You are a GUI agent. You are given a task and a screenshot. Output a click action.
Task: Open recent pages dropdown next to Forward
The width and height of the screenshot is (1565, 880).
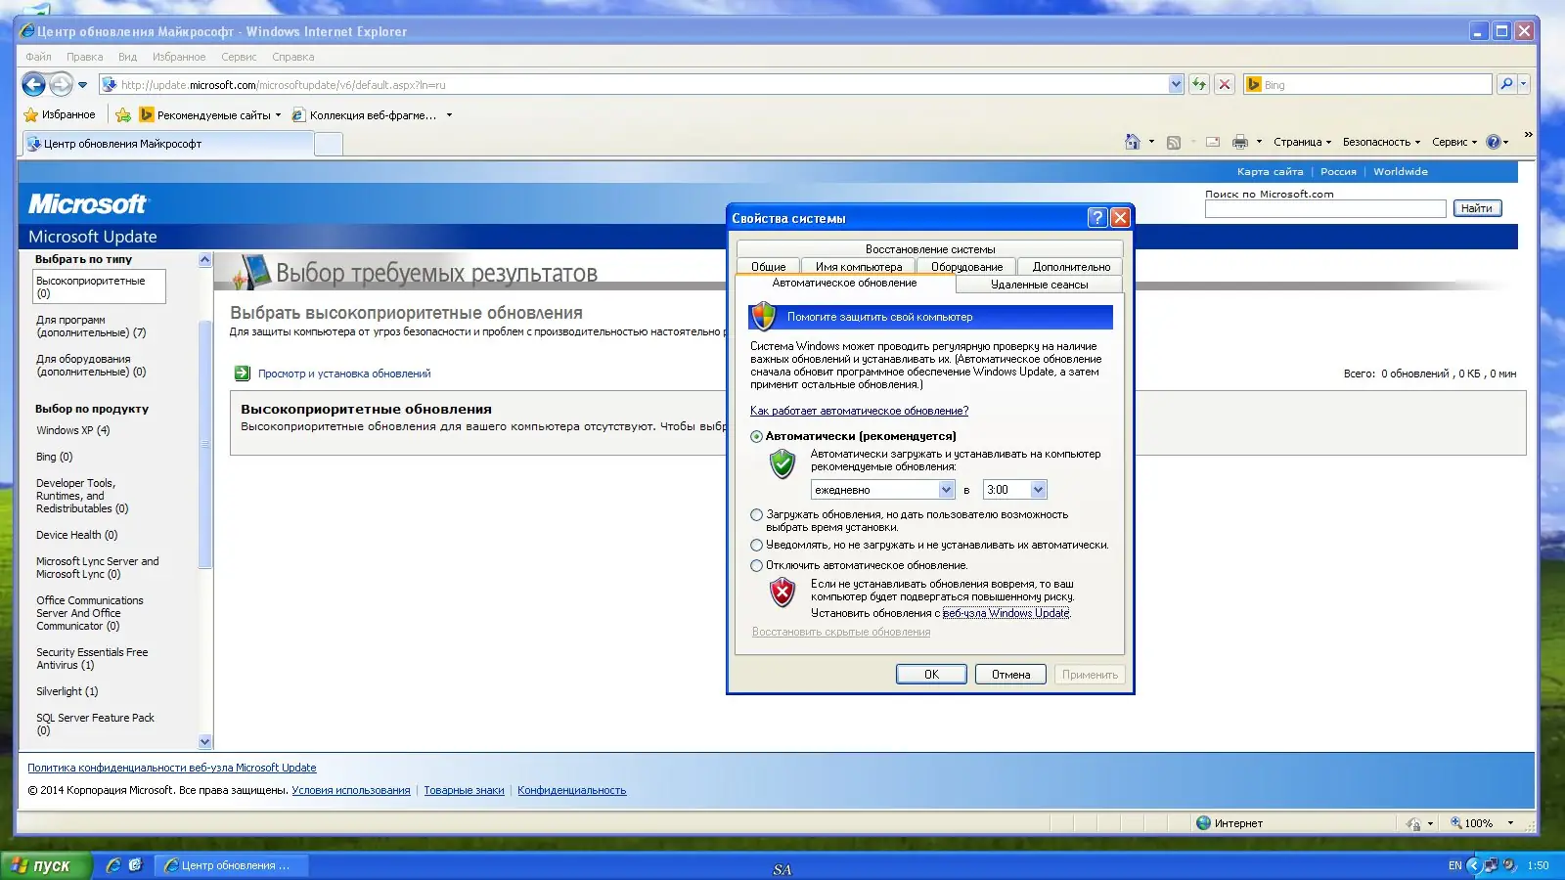pyautogui.click(x=82, y=85)
